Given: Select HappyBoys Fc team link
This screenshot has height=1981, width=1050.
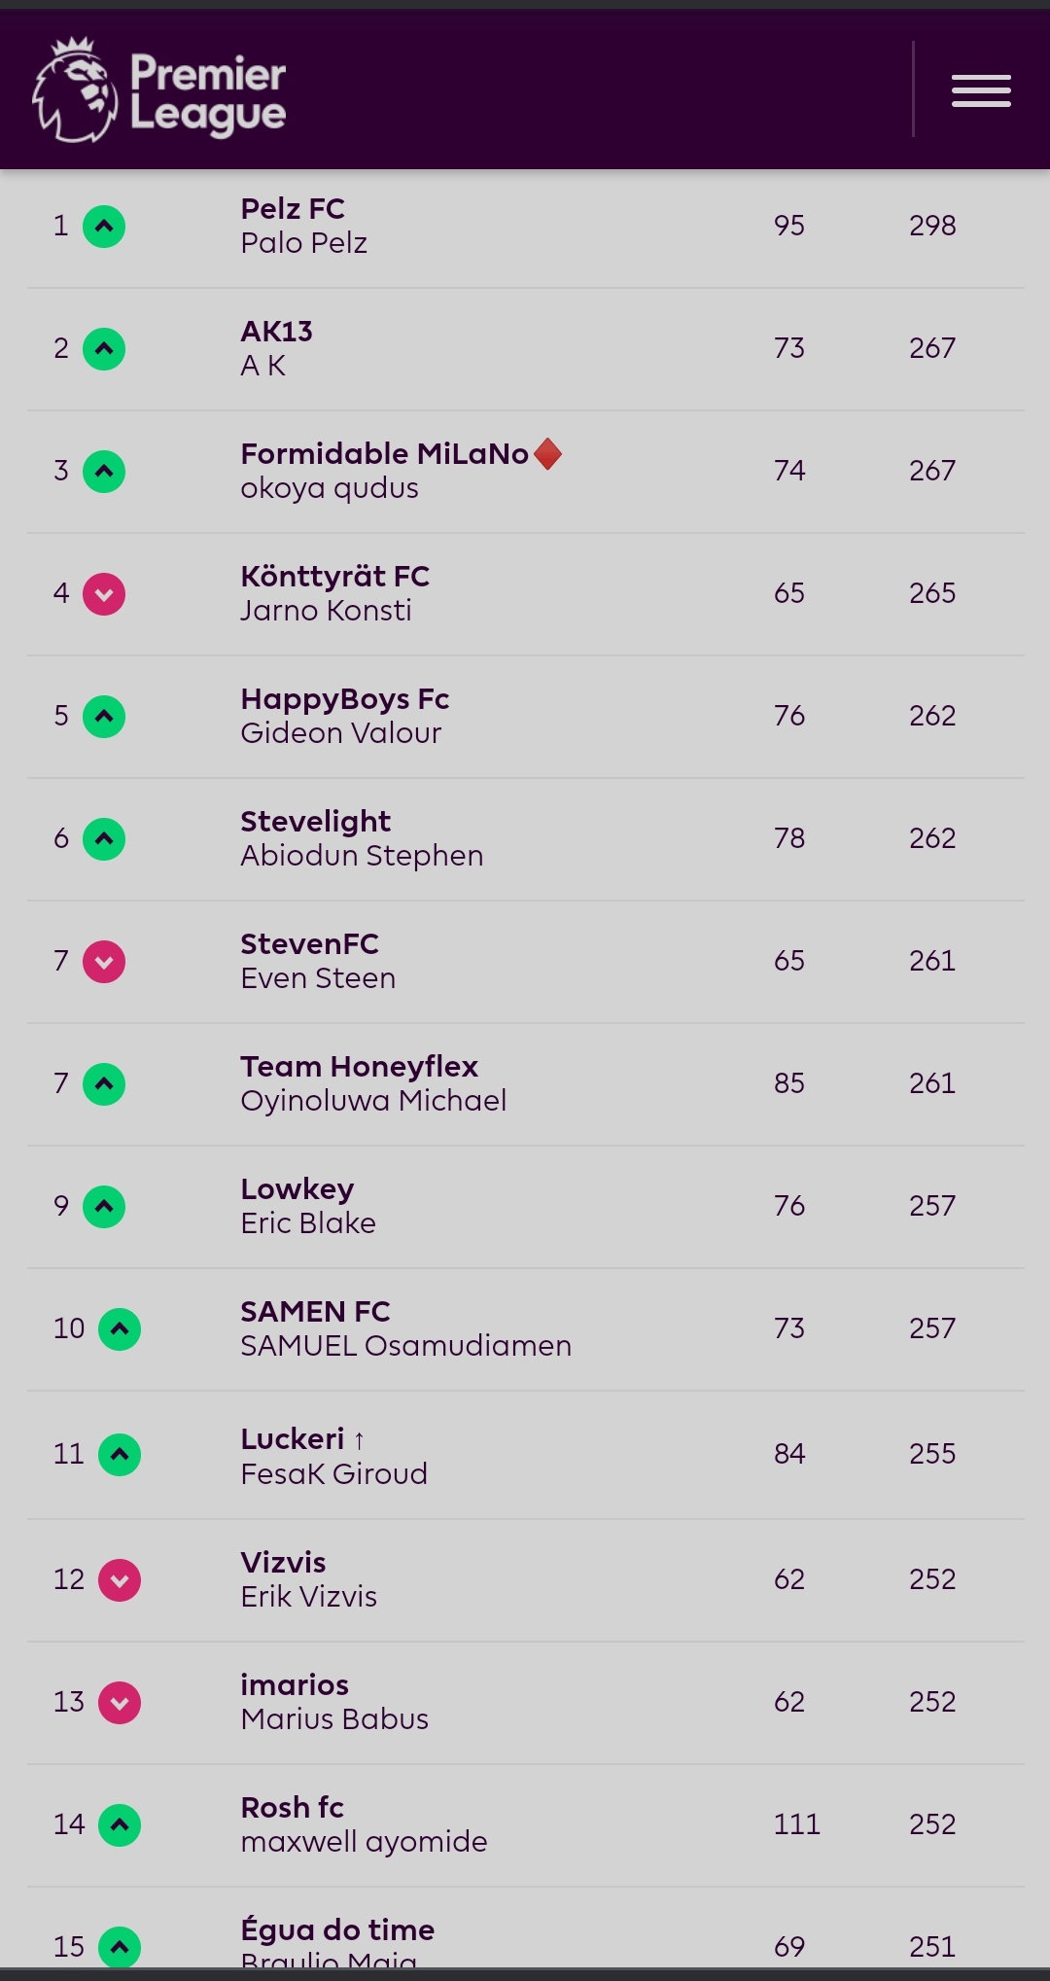Looking at the screenshot, I should tap(345, 698).
